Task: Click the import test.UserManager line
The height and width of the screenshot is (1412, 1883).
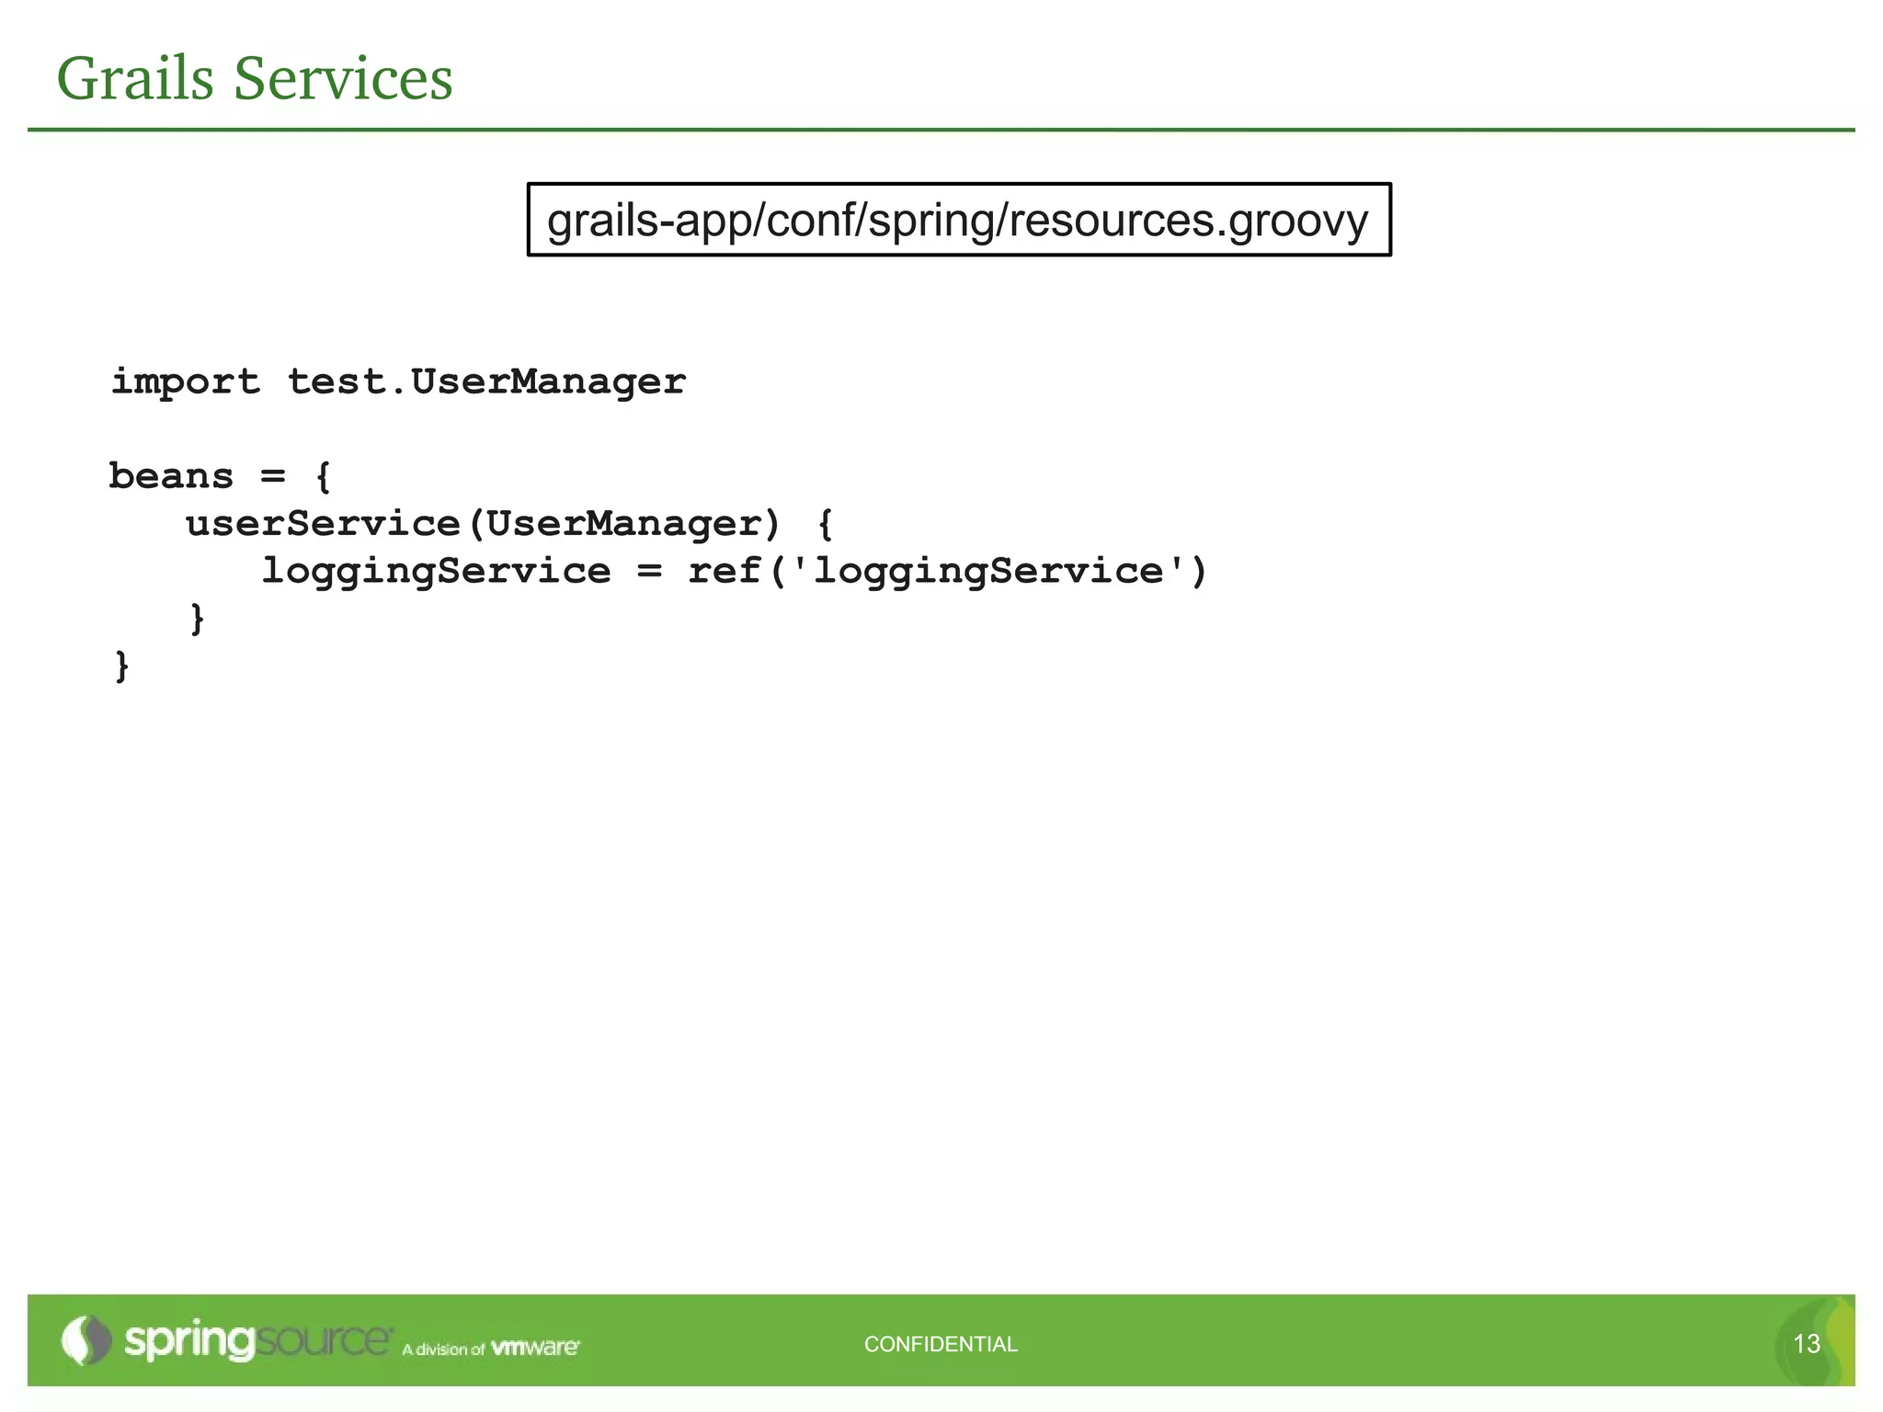Action: pyautogui.click(x=398, y=382)
